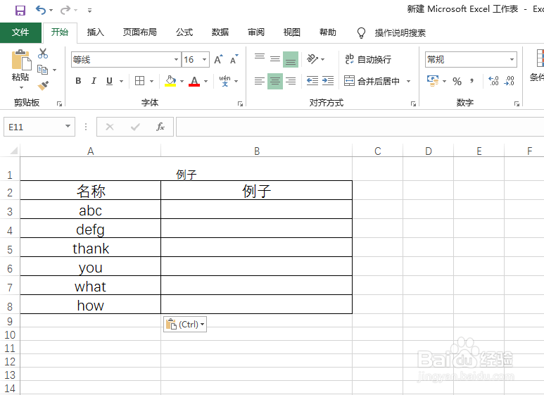Toggle 自动换行 wrap text
The height and width of the screenshot is (395, 544).
pyautogui.click(x=368, y=59)
